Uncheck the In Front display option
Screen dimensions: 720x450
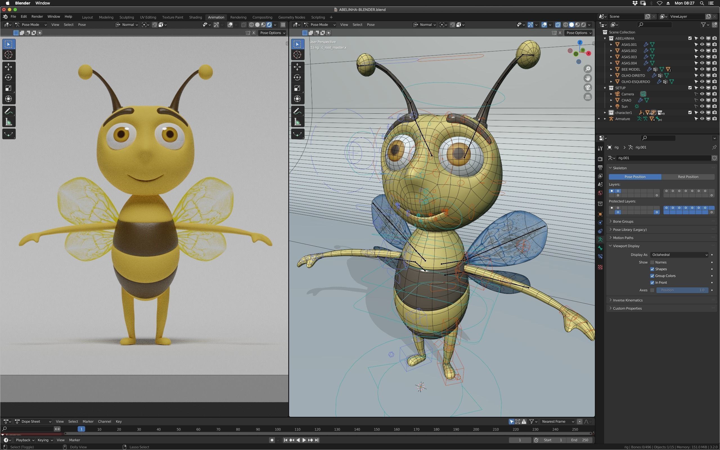652,282
